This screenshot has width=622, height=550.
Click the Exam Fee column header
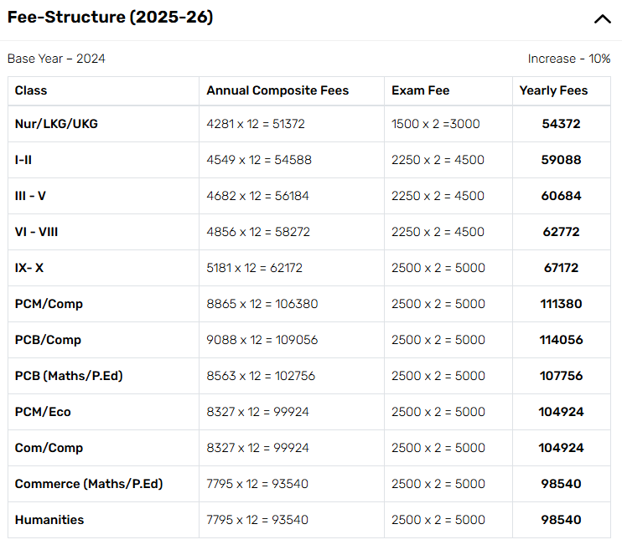pos(421,90)
